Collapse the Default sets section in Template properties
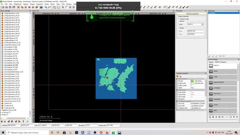Screen dimensions: 240x135 177,90
